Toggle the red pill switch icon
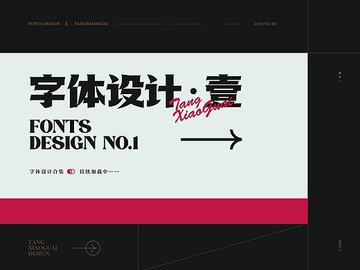 pyautogui.click(x=71, y=172)
